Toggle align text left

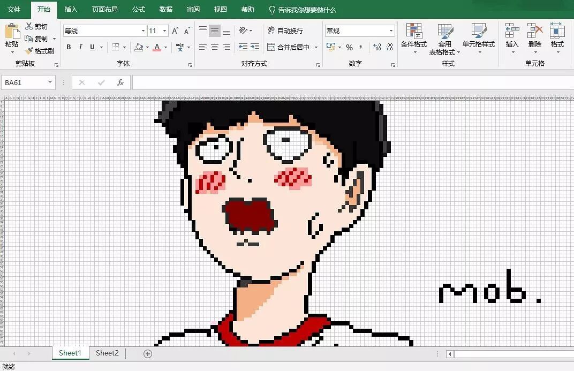point(203,47)
